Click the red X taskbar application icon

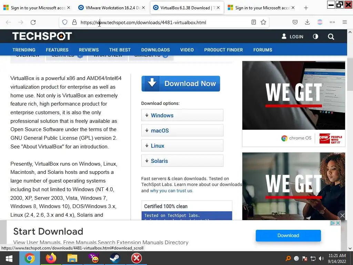coord(137,258)
